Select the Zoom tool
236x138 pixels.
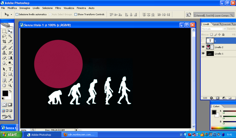10,85
